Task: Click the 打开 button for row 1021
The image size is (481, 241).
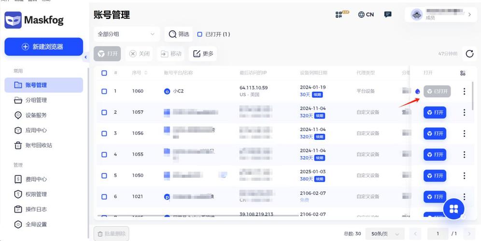Action: pos(435,197)
